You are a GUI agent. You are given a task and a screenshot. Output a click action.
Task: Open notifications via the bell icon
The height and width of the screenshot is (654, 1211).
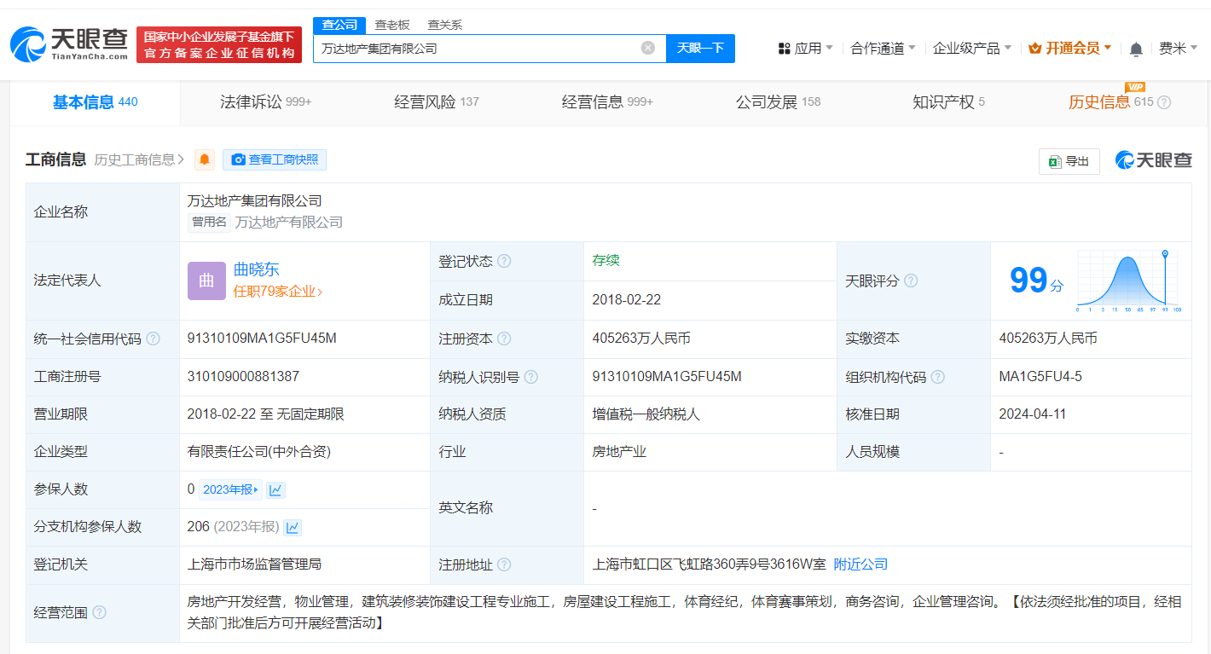(x=1135, y=49)
